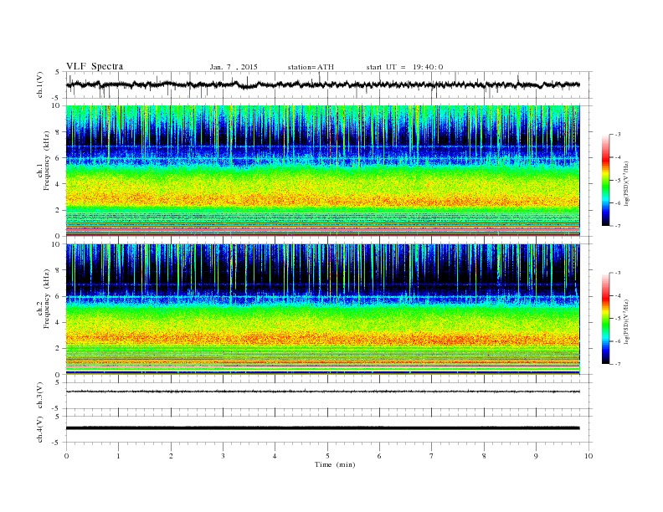
Task: Click the ch.4 voltage trace panel
Action: click(x=329, y=429)
